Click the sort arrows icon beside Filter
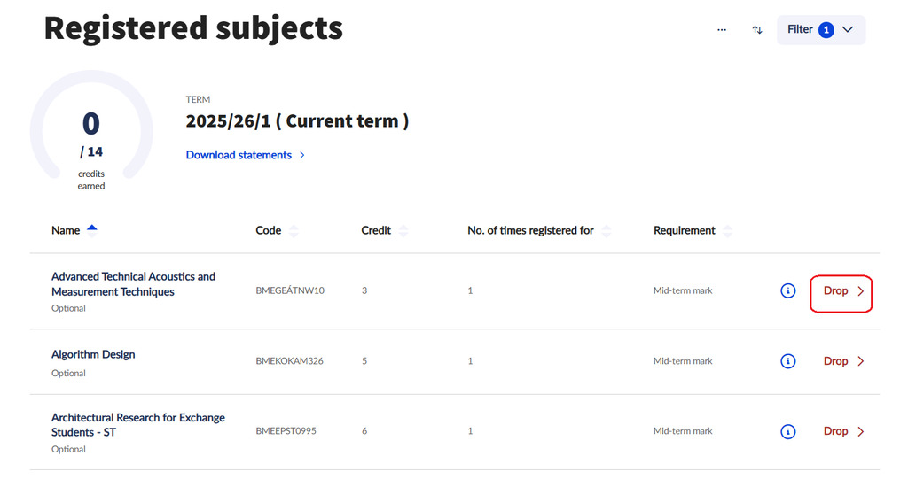908x487 pixels. point(757,30)
